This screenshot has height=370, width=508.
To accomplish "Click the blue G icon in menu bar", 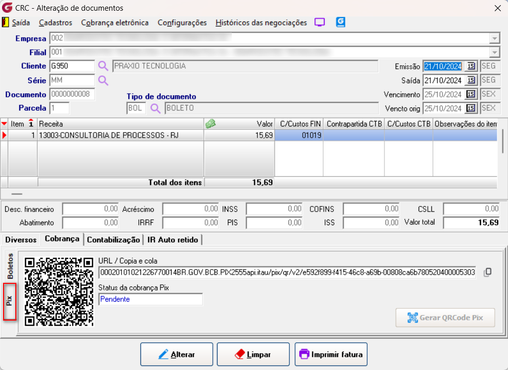I will click(x=341, y=22).
